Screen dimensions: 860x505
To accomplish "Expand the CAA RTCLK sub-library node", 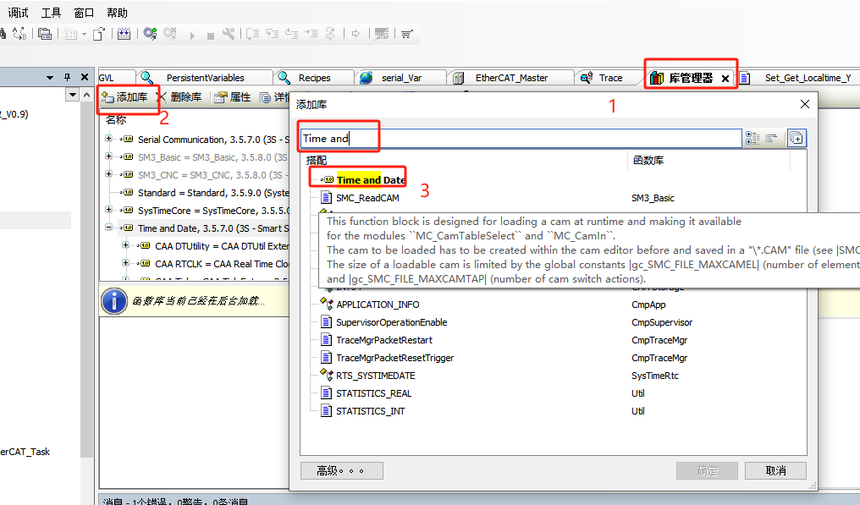I will tap(125, 262).
